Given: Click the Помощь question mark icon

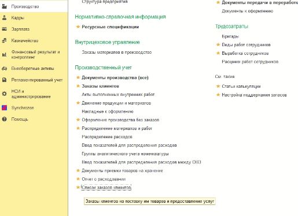Looking at the screenshot, I should point(4,119).
